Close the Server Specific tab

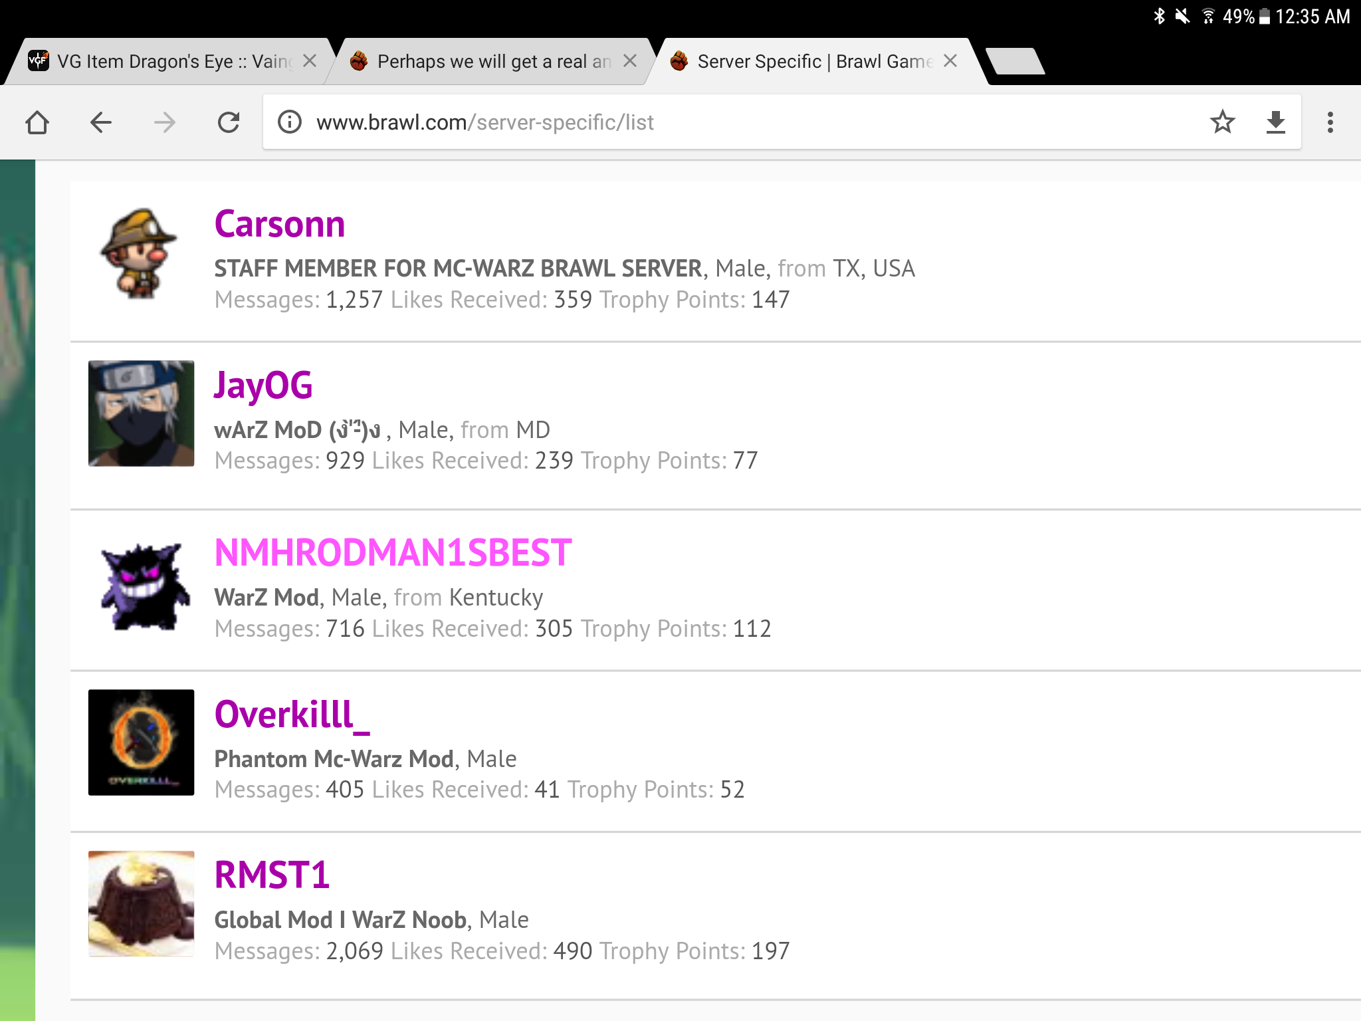[950, 61]
